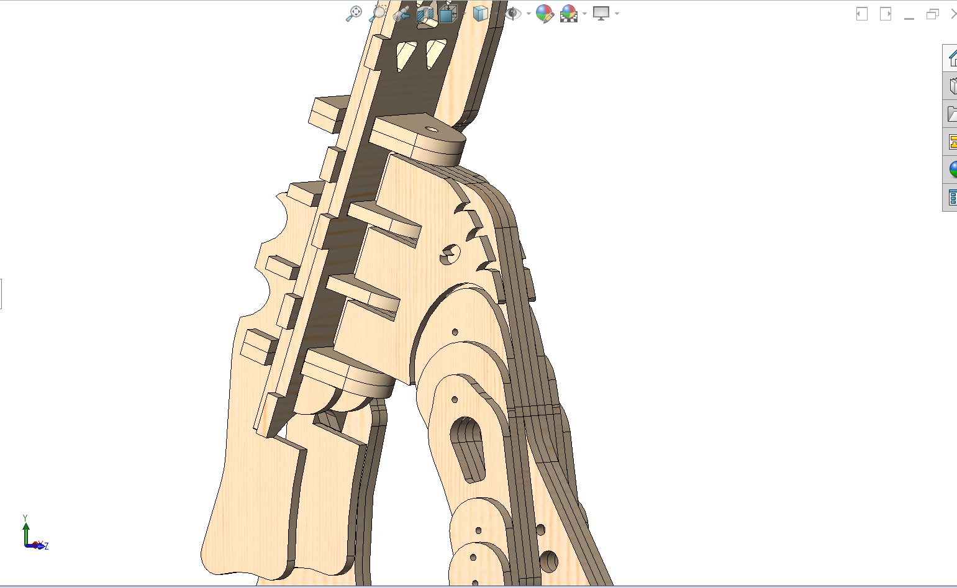Click the Hide/Show Items eye icon
The image size is (957, 588).
coord(513,14)
